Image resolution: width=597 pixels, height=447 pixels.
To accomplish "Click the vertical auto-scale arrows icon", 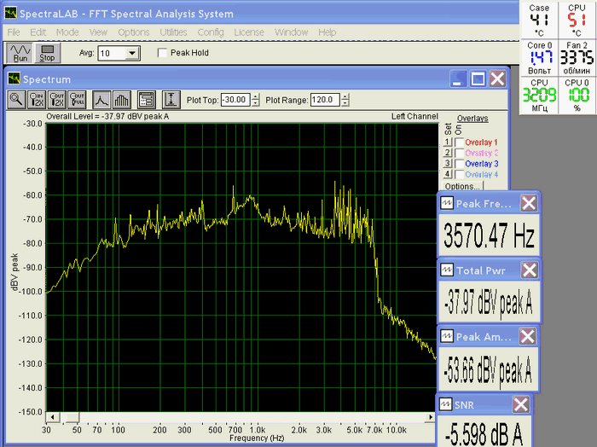I will click(170, 99).
